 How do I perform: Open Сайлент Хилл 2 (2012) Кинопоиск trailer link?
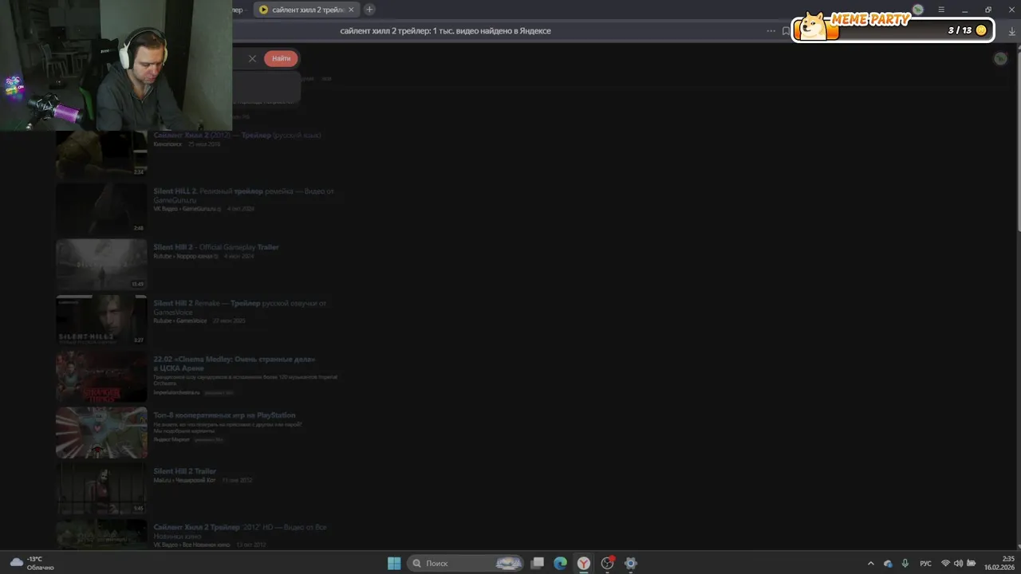(x=237, y=135)
